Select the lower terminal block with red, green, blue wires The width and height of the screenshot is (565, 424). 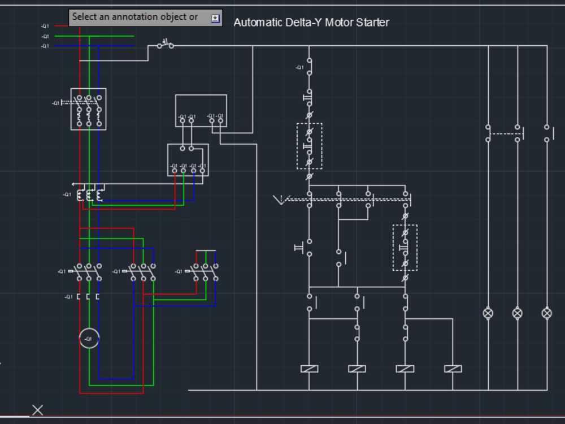coord(188,160)
